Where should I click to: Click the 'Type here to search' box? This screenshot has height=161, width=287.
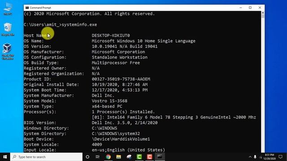[46, 157]
